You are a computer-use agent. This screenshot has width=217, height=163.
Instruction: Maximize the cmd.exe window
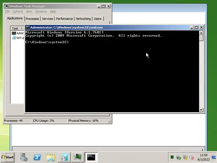pyautogui.click(x=196, y=27)
